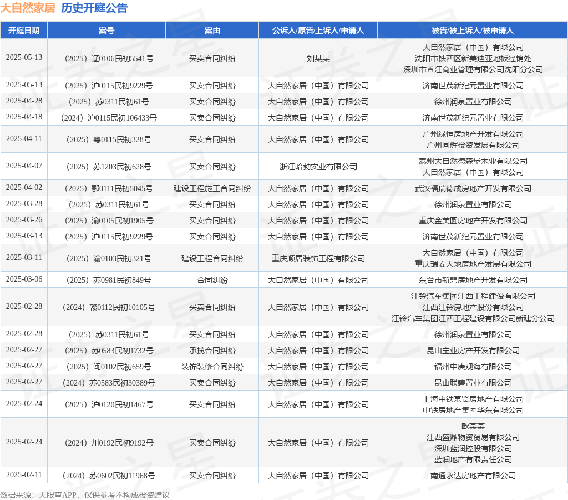Screen dimensions: 568x500
Task: Select defendant 南通永达房地产有限公司
Action: [473, 476]
